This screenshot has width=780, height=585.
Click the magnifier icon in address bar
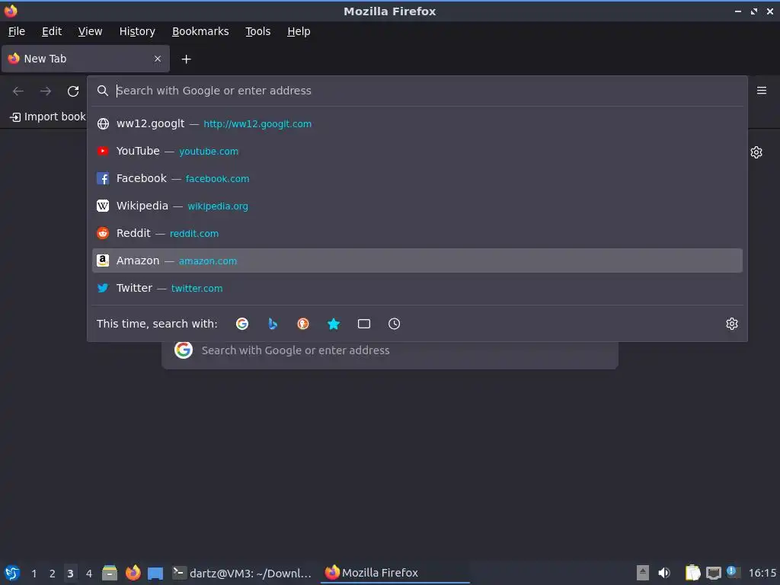tap(103, 91)
